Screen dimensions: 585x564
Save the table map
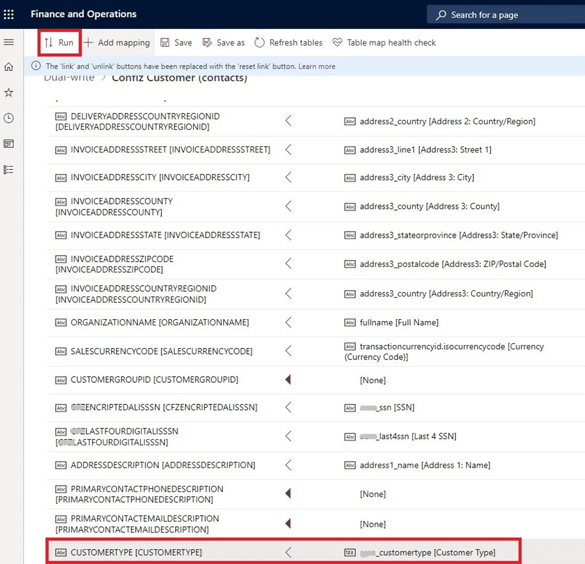tap(176, 43)
